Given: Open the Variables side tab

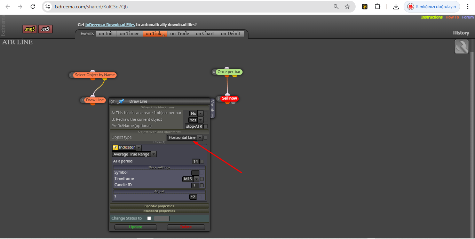Looking at the screenshot, I should click(212, 109).
